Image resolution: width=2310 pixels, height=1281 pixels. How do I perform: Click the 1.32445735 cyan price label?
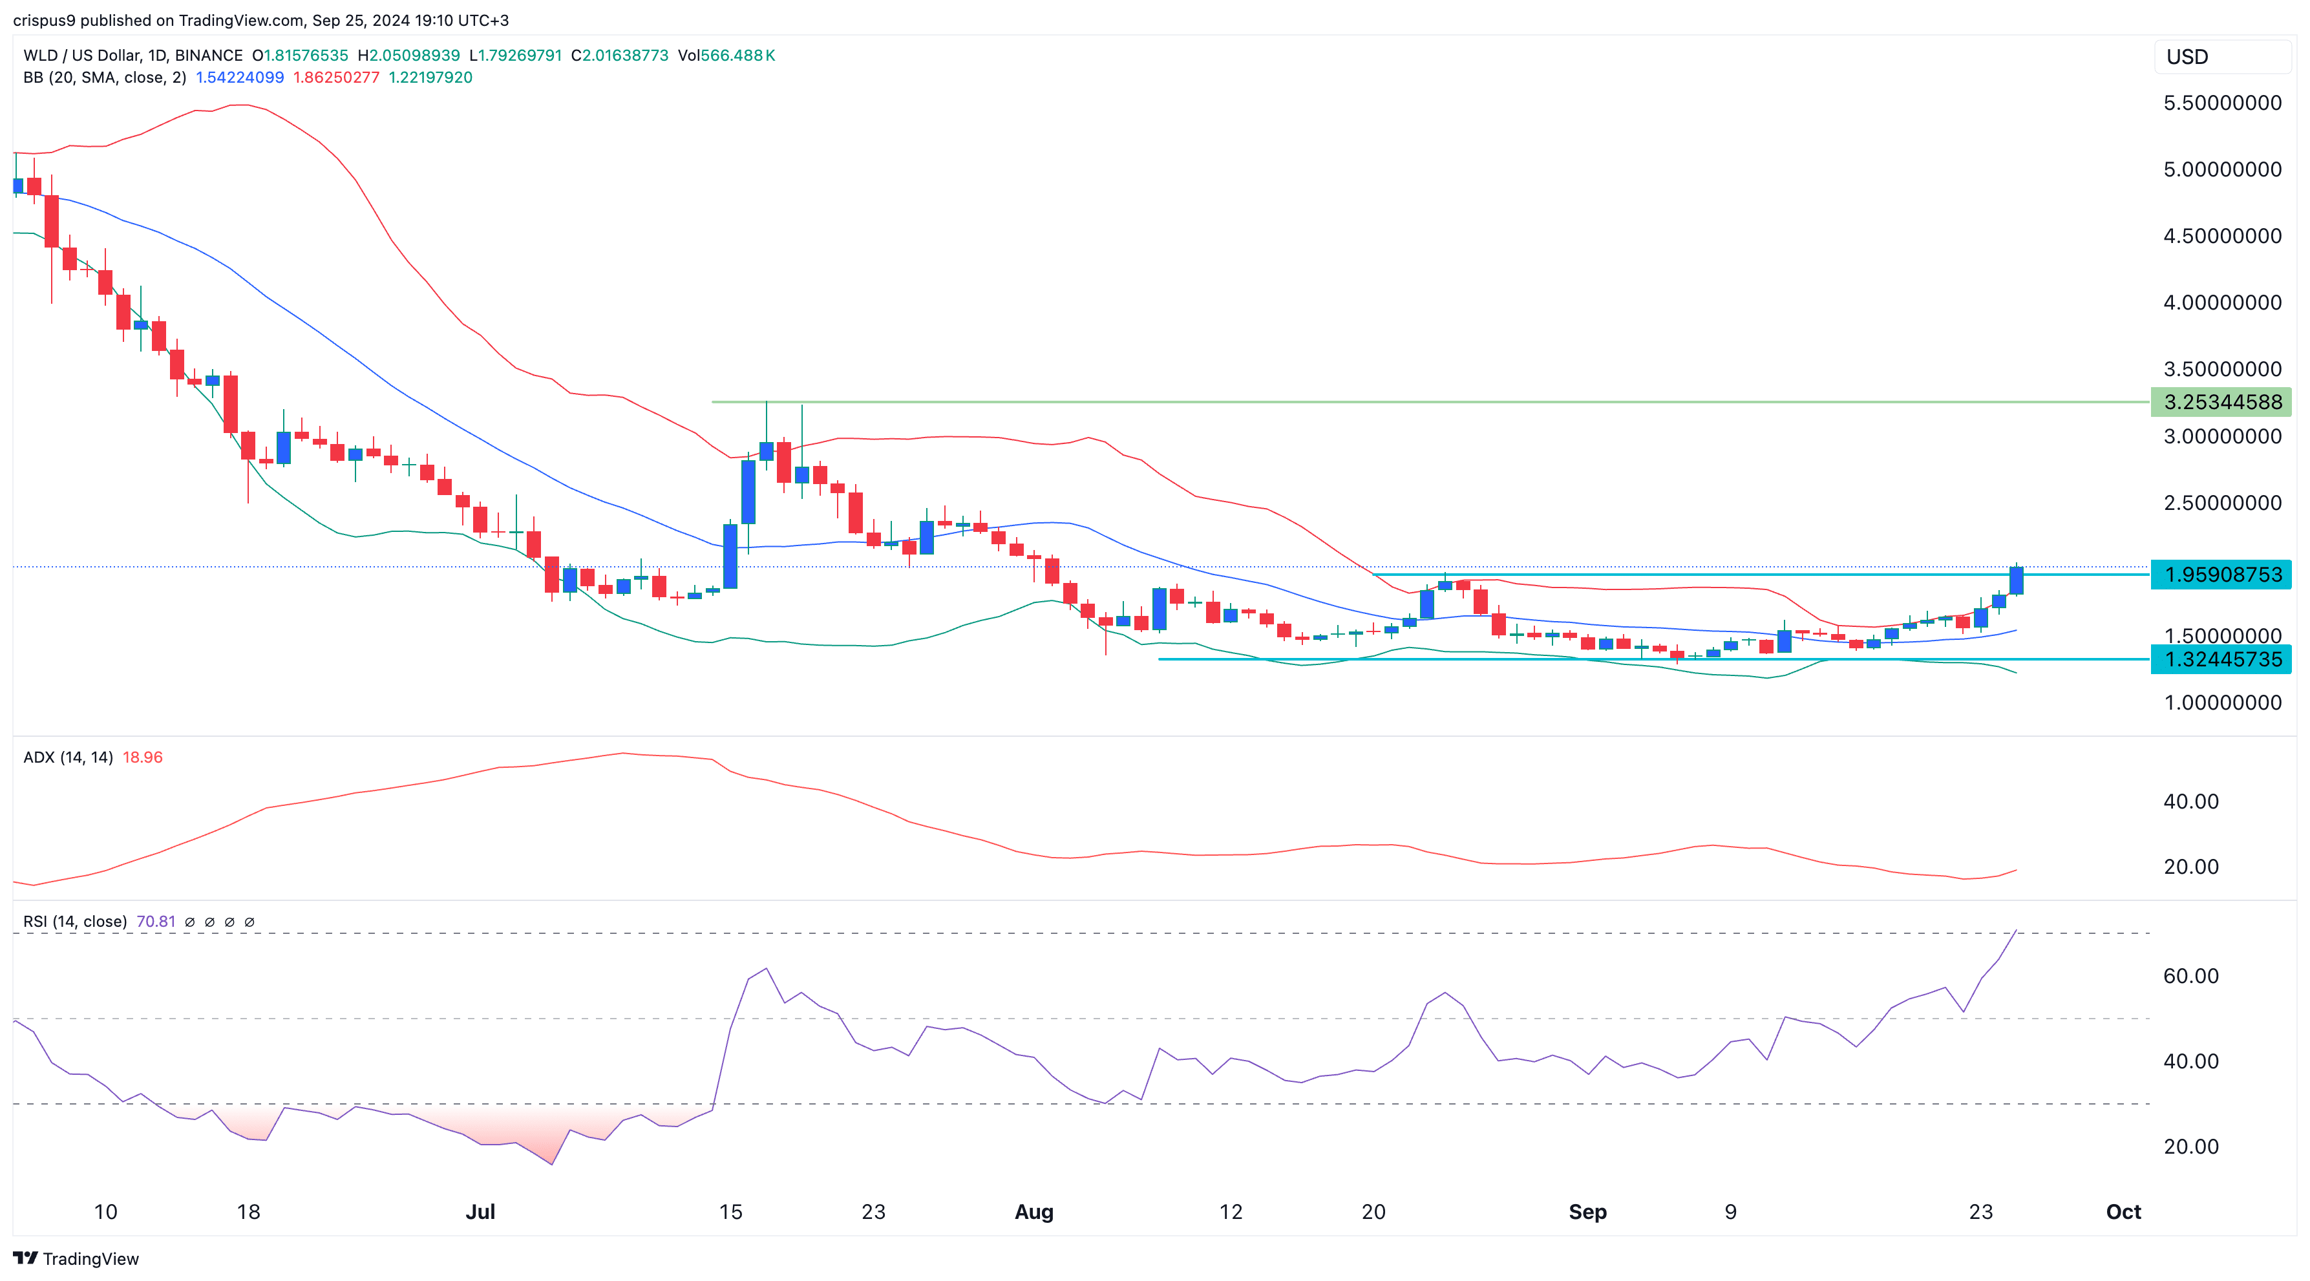point(2221,660)
